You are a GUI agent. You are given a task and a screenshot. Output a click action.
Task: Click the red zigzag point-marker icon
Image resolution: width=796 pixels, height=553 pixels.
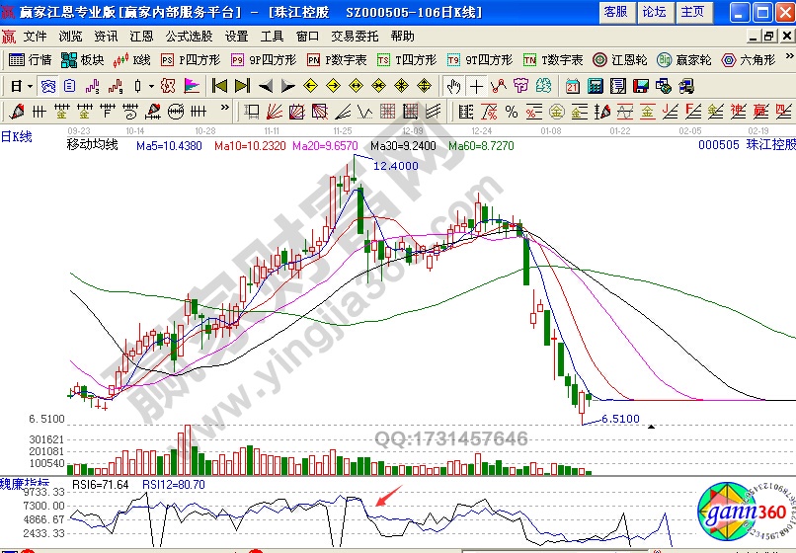point(499,86)
